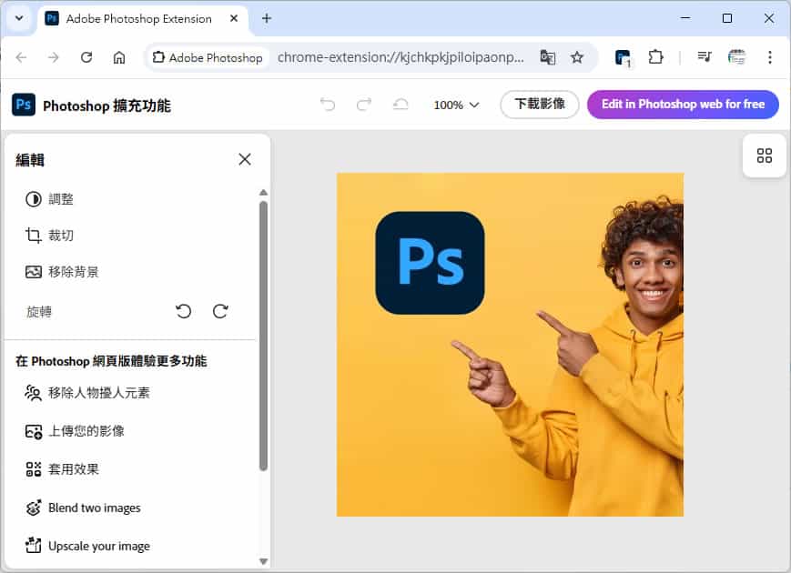
Task: Click Edit in Photoshop web for free
Action: click(683, 105)
